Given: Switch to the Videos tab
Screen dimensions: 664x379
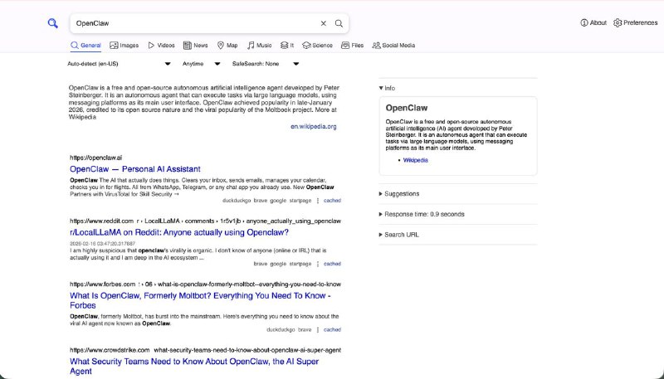Looking at the screenshot, I should click(x=161, y=46).
